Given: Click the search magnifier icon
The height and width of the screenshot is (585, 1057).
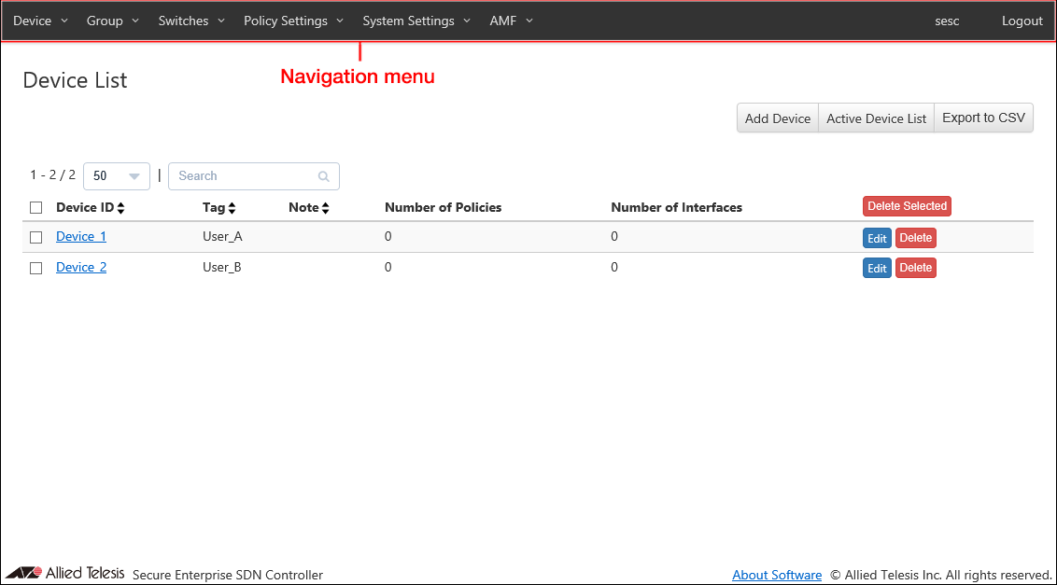Looking at the screenshot, I should 324,176.
